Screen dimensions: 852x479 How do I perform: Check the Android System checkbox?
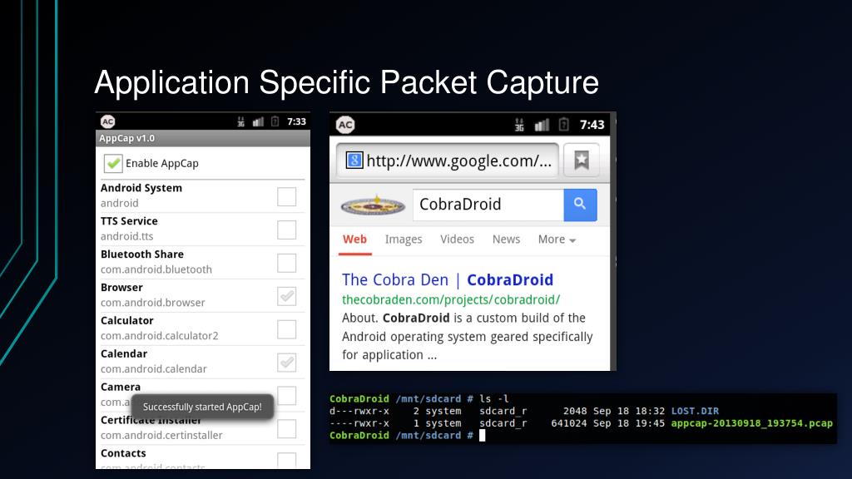(x=286, y=196)
